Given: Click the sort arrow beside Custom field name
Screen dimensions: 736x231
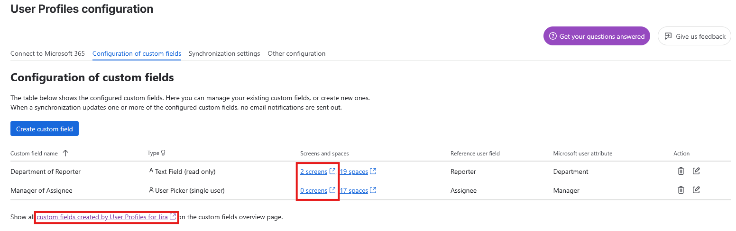Looking at the screenshot, I should [x=65, y=153].
